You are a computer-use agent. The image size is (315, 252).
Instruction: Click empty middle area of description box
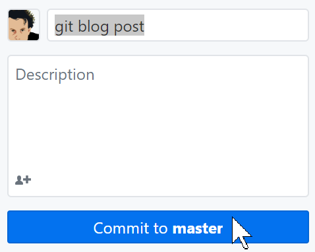[x=158, y=127]
